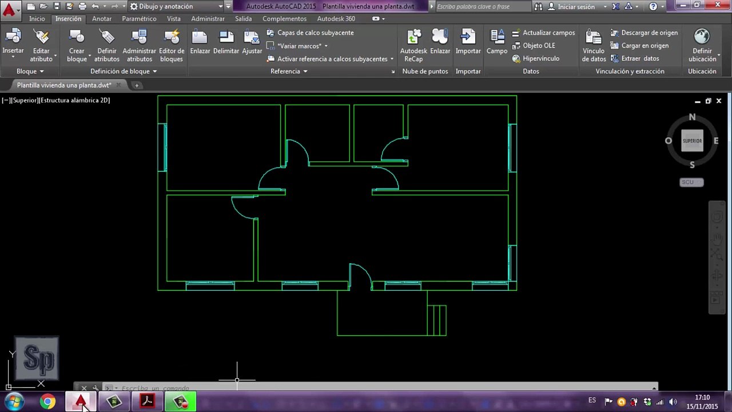Switch to the Salida ribbon tab
This screenshot has width=732, height=412.
243,19
